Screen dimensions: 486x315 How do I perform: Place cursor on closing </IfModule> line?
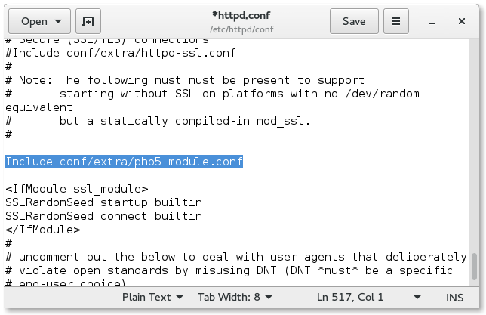(x=43, y=230)
